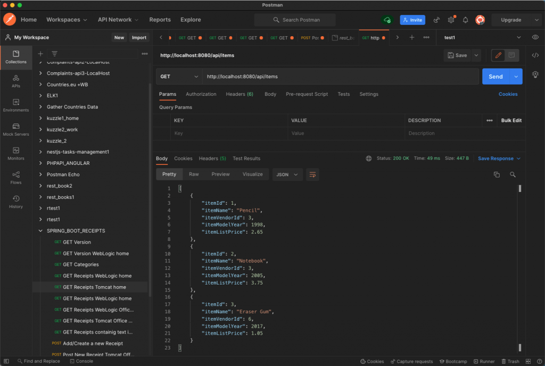Open the user avatar menu
The width and height of the screenshot is (545, 366).
point(480,20)
